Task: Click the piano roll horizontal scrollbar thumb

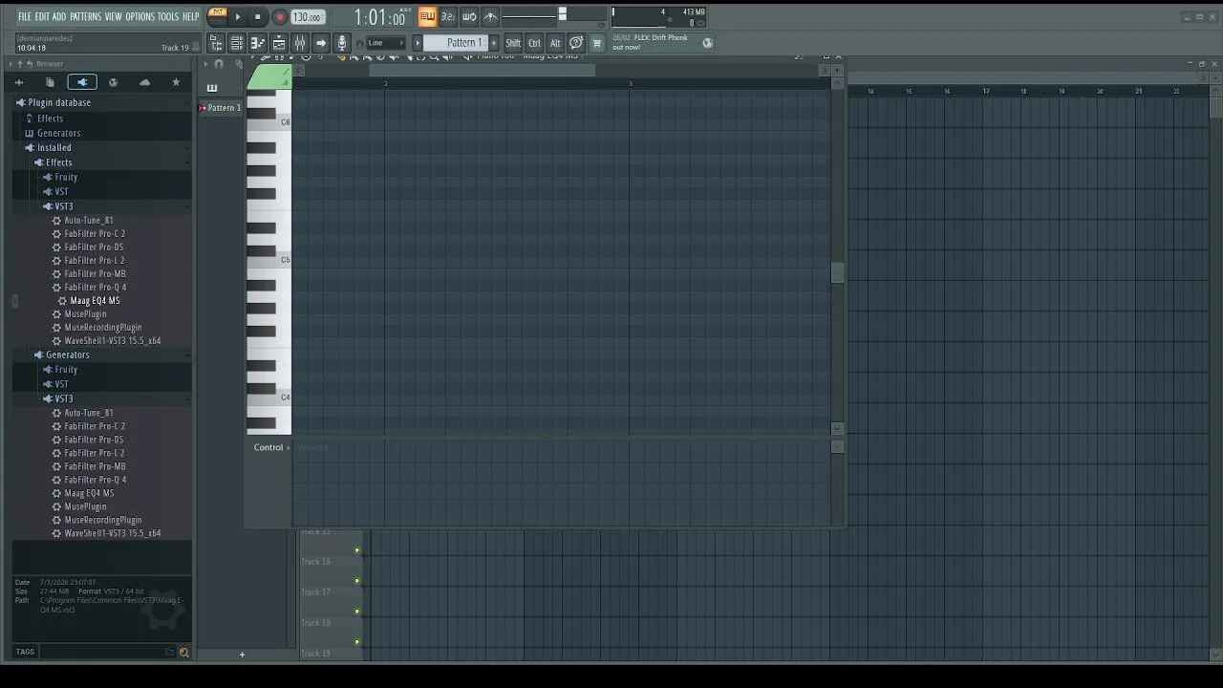Action: point(482,70)
